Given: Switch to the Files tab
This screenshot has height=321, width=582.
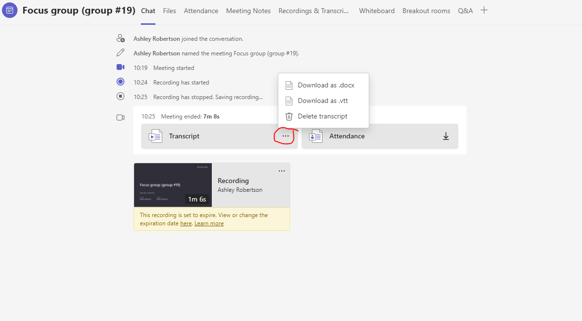Looking at the screenshot, I should [170, 11].
